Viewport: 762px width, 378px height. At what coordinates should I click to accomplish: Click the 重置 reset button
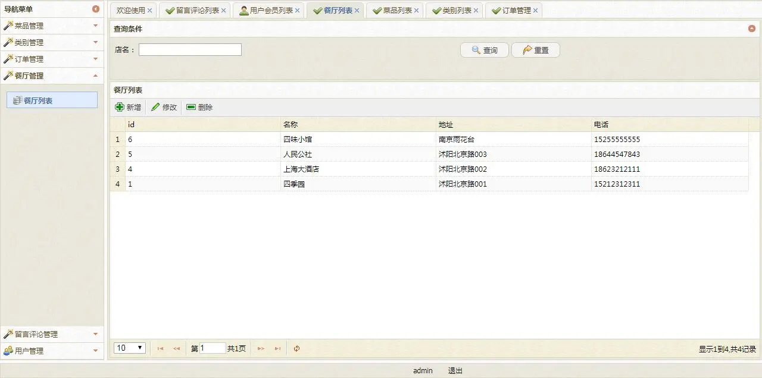click(536, 50)
